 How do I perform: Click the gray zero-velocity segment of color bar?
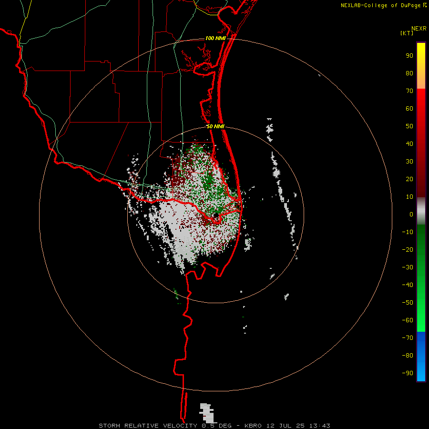click(421, 211)
